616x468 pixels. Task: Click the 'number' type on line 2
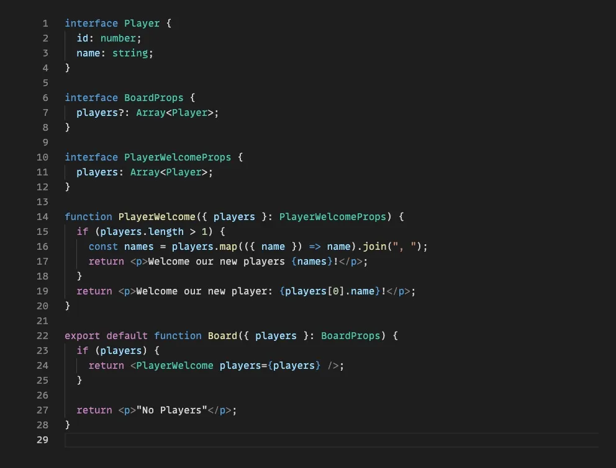[118, 38]
